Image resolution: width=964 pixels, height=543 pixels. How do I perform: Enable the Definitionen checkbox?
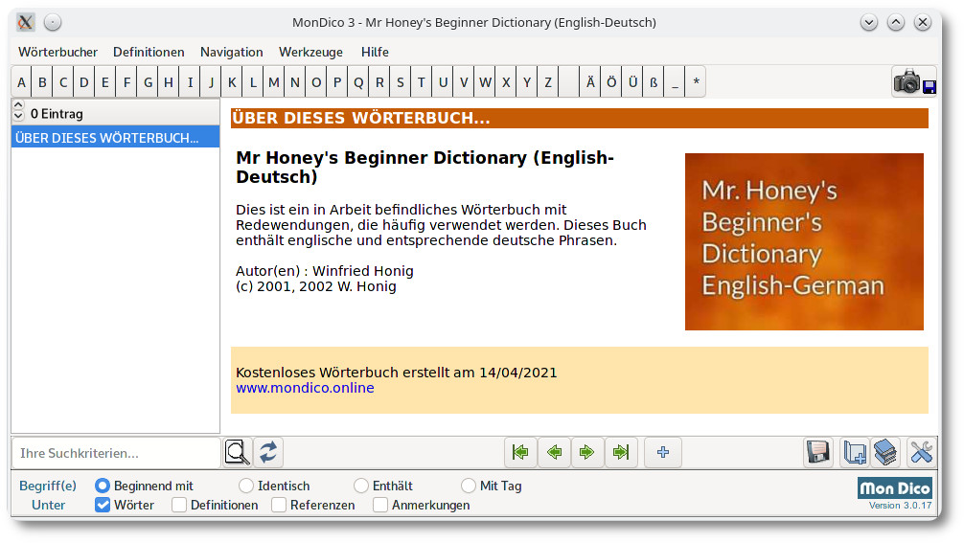pos(179,505)
